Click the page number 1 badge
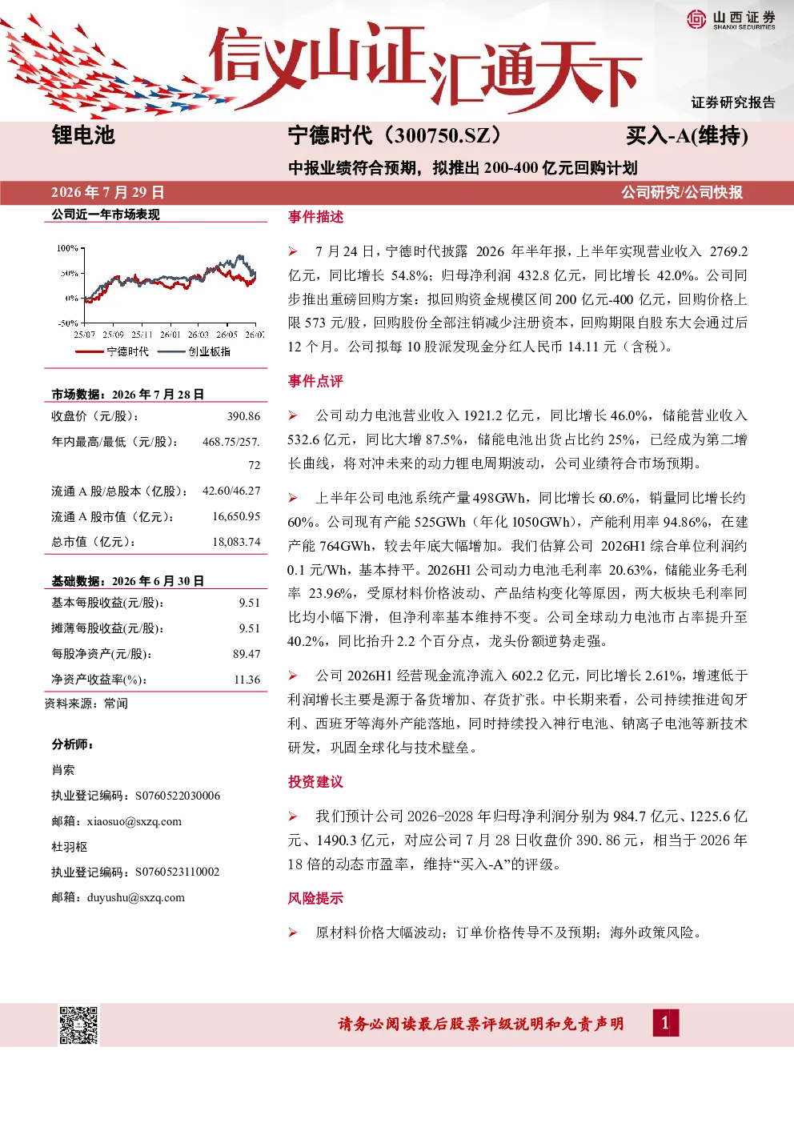Image resolution: width=794 pixels, height=1123 pixels. click(665, 1023)
